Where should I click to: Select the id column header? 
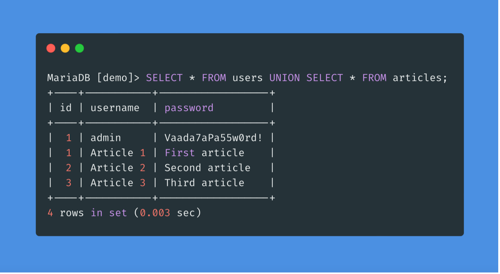66,108
